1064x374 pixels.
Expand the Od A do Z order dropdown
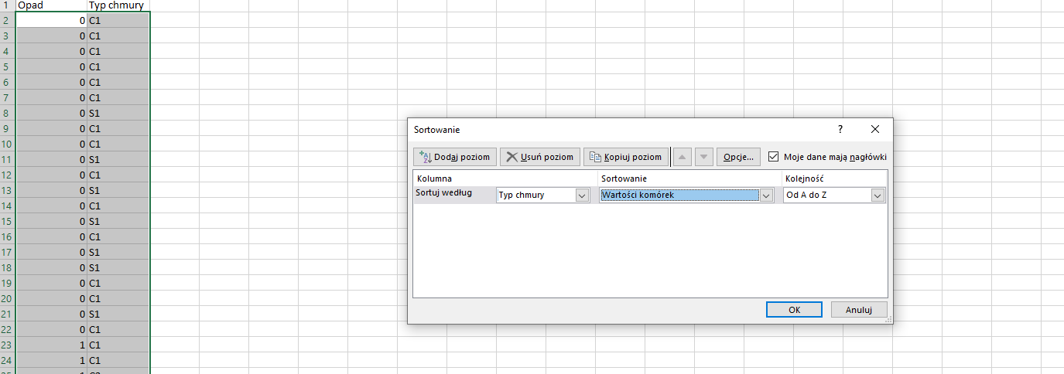click(x=878, y=195)
